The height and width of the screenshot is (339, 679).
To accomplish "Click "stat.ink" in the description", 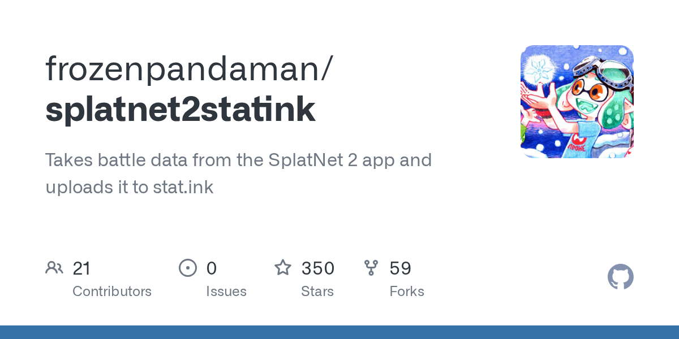I will (183, 187).
